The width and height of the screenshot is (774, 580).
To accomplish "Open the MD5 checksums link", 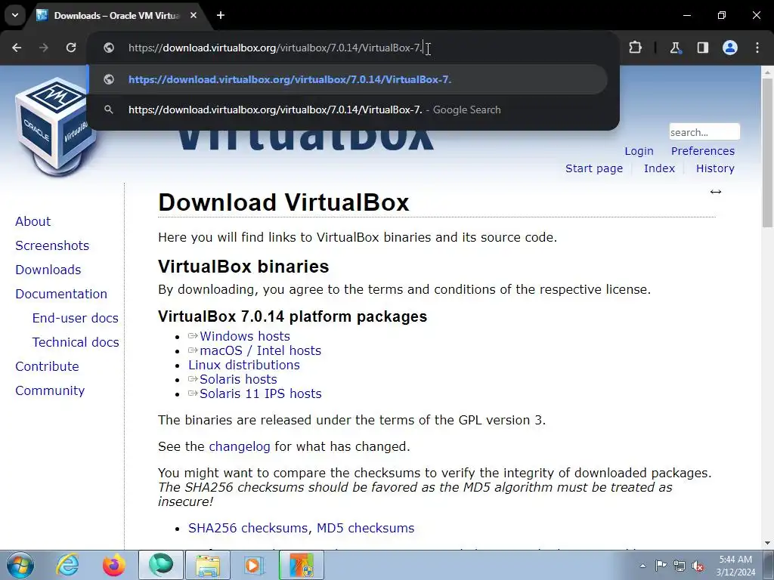I will pyautogui.click(x=365, y=528).
